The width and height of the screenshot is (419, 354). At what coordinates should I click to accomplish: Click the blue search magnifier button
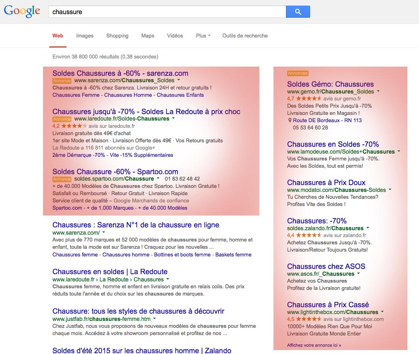(x=298, y=12)
